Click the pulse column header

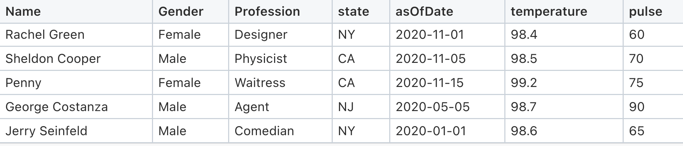pyautogui.click(x=645, y=12)
